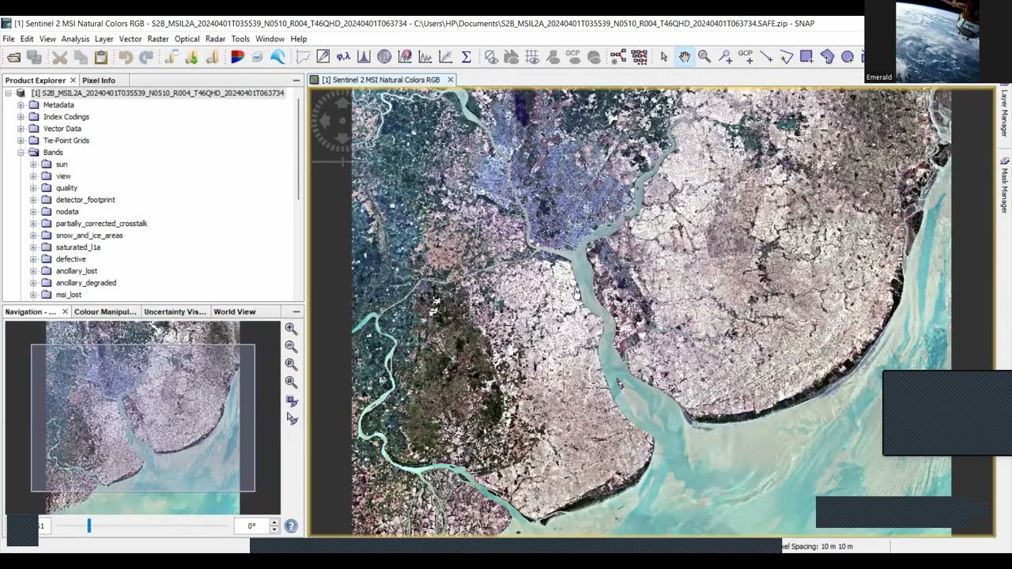Open the Uncertainty Visualisation tab
Image resolution: width=1012 pixels, height=569 pixels.
point(175,311)
